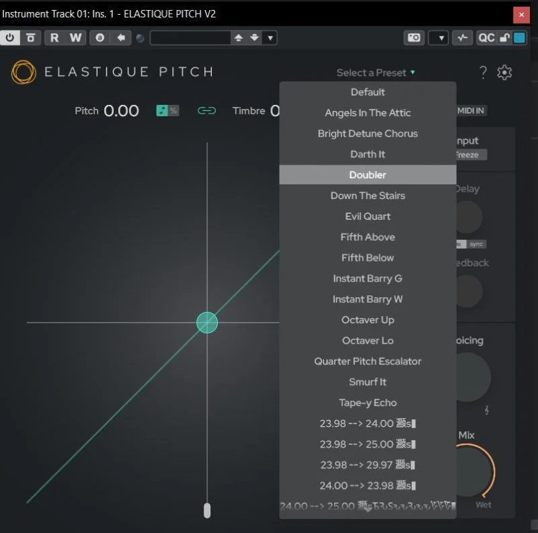This screenshot has height=533, width=538.
Task: Select the Default preset
Action: (x=368, y=92)
